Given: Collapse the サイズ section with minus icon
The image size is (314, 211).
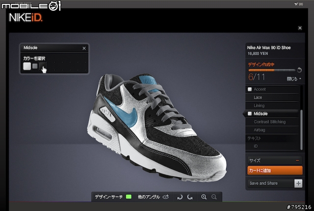Looking at the screenshot, I should 297,160.
